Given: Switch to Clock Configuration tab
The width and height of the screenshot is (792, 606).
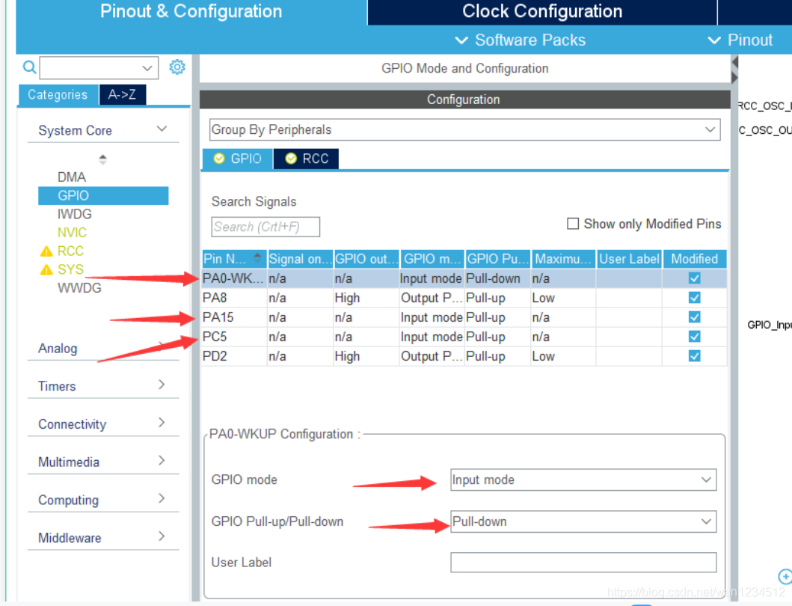Looking at the screenshot, I should point(542,12).
